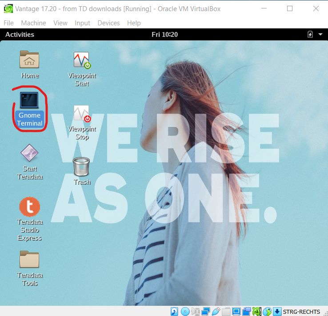This screenshot has width=328, height=316.
Task: Open the Machine menu
Action: click(x=33, y=23)
